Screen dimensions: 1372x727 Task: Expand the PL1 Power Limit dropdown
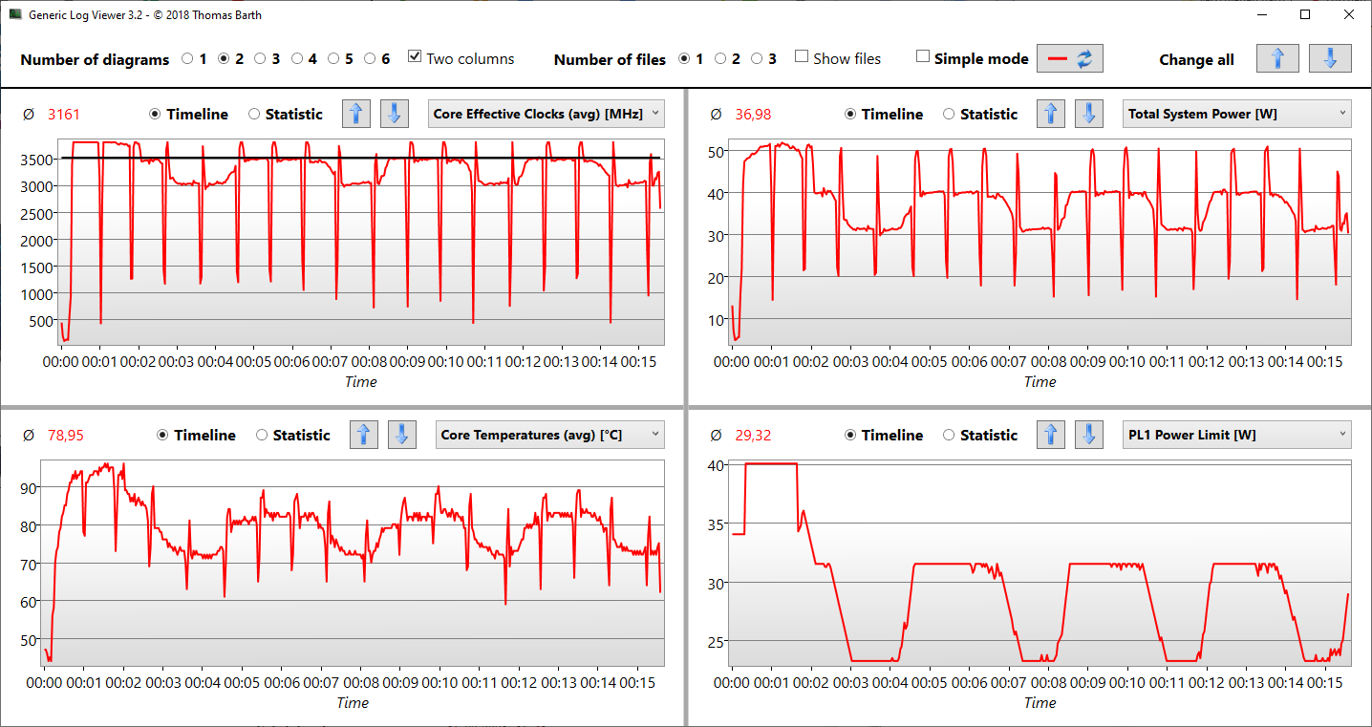click(x=1236, y=435)
